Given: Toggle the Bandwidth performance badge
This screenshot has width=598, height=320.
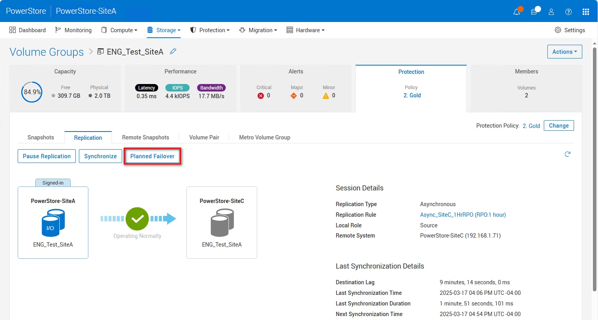Looking at the screenshot, I should click(211, 88).
